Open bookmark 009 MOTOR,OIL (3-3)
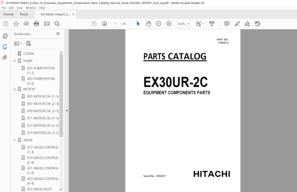The image size is (297, 192). pos(43,111)
